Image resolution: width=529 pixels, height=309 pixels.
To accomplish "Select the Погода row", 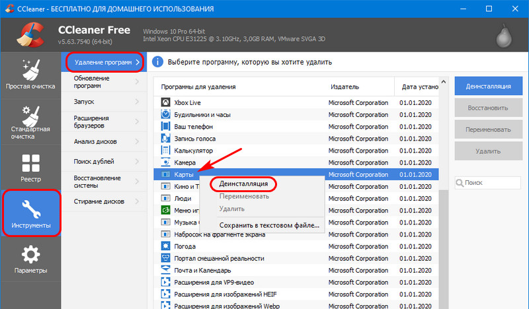I will (296, 246).
